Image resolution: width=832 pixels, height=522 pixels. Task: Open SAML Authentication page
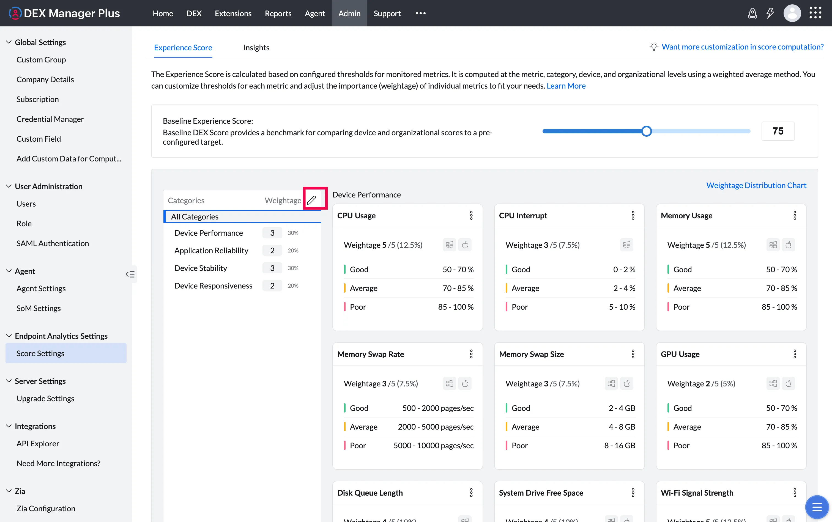tap(53, 243)
